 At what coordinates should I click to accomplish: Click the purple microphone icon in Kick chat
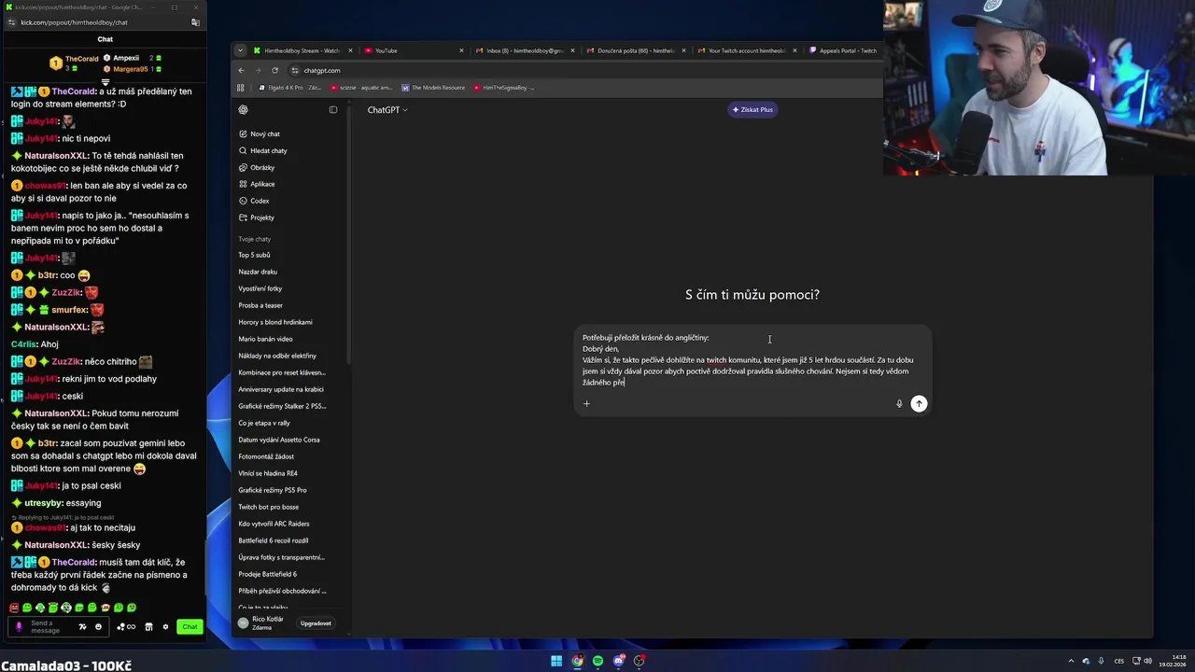coord(19,626)
